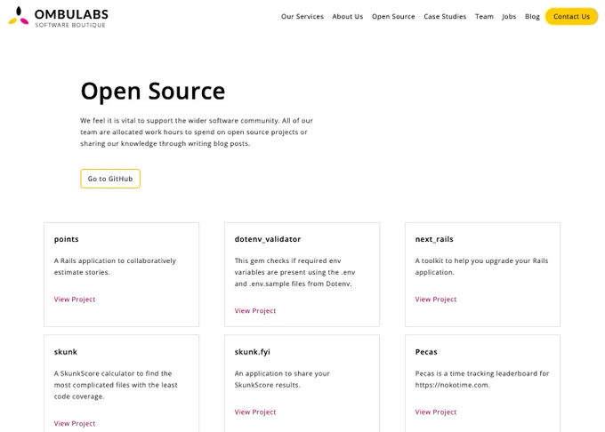View Project link for skunk
The image size is (605, 432).
click(75, 423)
